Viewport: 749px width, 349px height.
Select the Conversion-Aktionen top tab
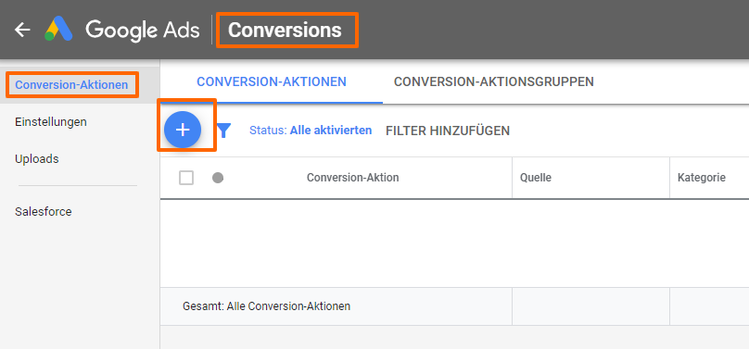pyautogui.click(x=272, y=82)
